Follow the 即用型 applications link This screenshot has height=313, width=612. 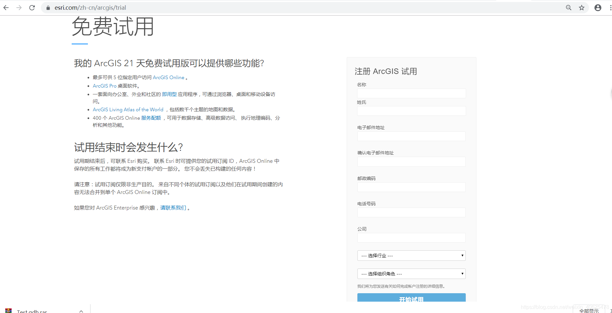pos(169,94)
